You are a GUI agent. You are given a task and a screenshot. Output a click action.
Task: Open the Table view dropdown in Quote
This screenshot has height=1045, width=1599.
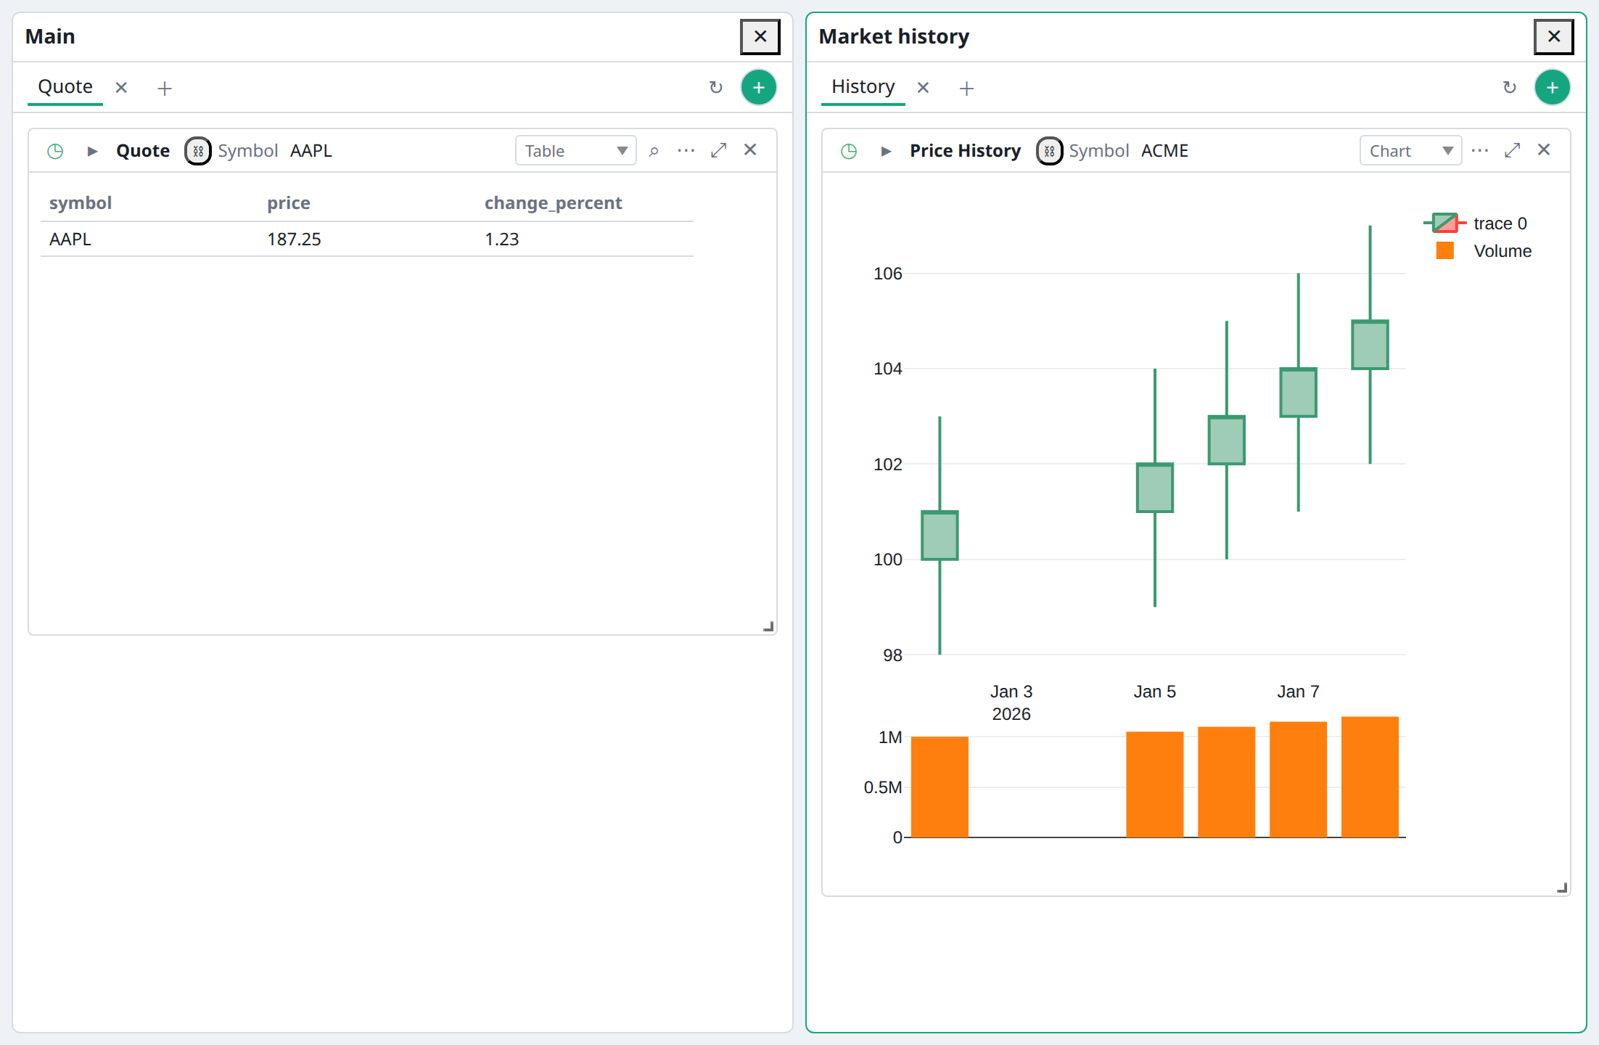tap(576, 151)
